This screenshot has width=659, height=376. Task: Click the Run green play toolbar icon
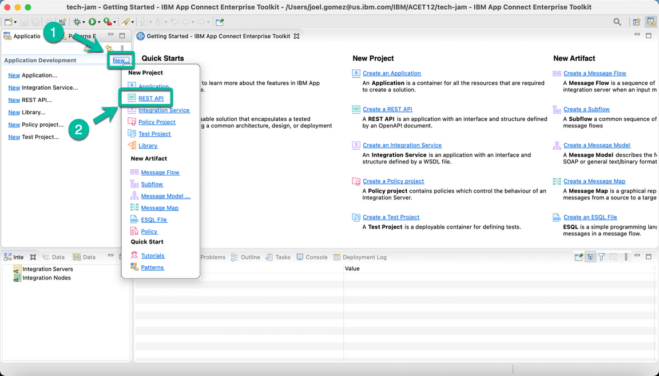pyautogui.click(x=92, y=22)
